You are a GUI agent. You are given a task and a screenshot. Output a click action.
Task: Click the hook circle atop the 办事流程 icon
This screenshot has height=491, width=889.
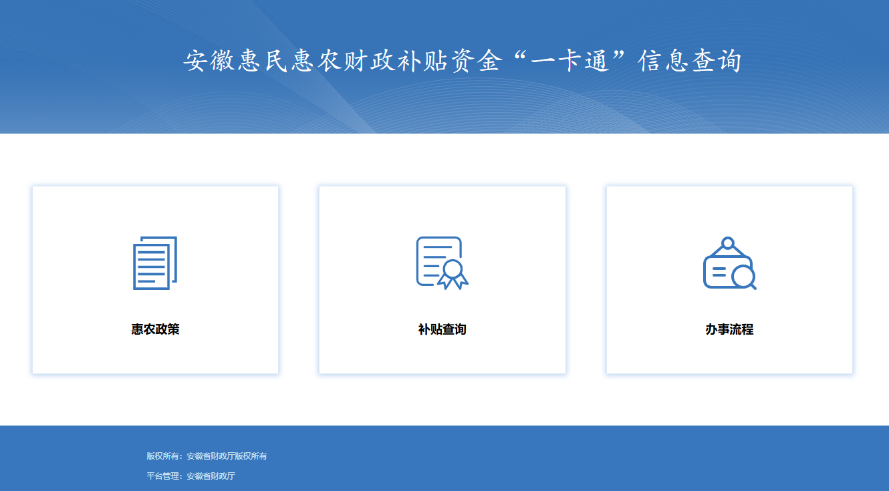728,242
